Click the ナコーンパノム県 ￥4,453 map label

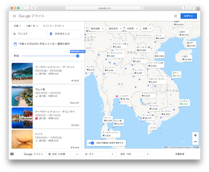156,64
